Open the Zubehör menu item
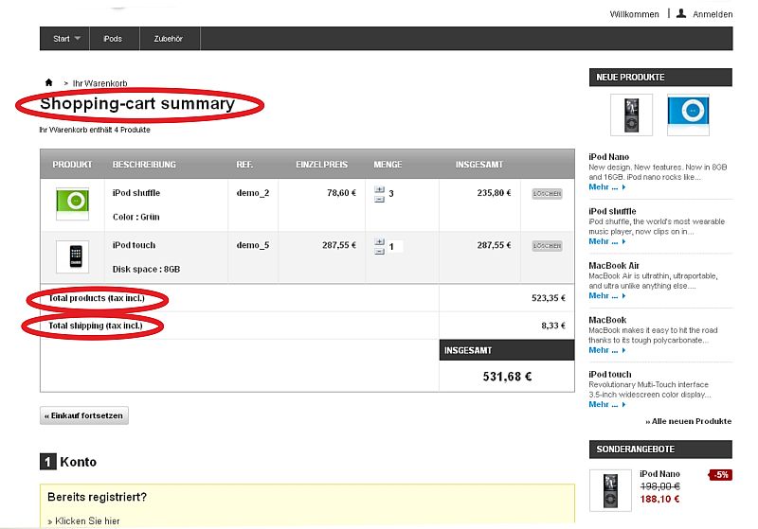 point(170,39)
